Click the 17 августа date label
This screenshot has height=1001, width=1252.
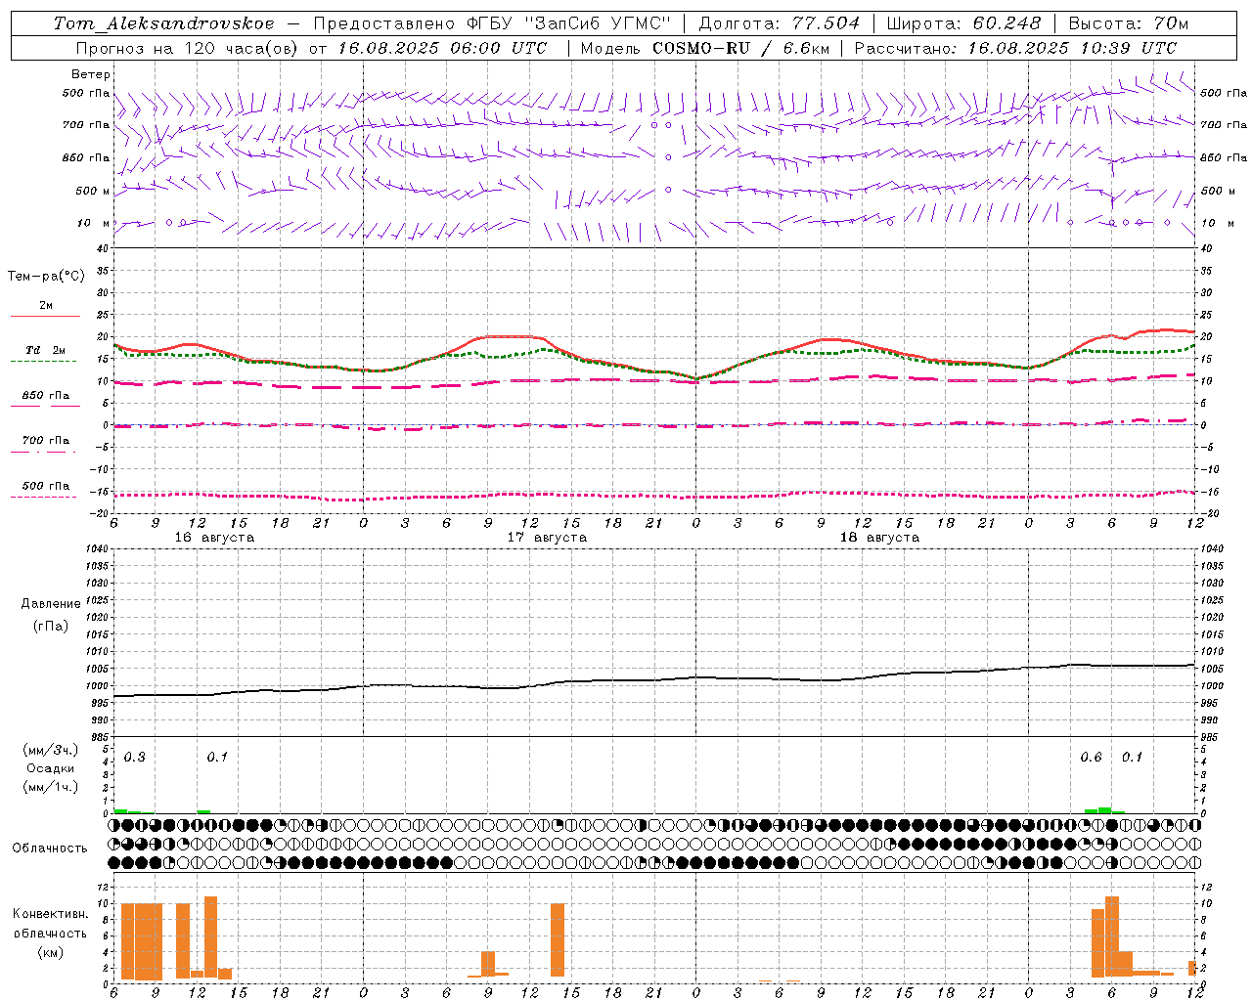[x=547, y=538]
